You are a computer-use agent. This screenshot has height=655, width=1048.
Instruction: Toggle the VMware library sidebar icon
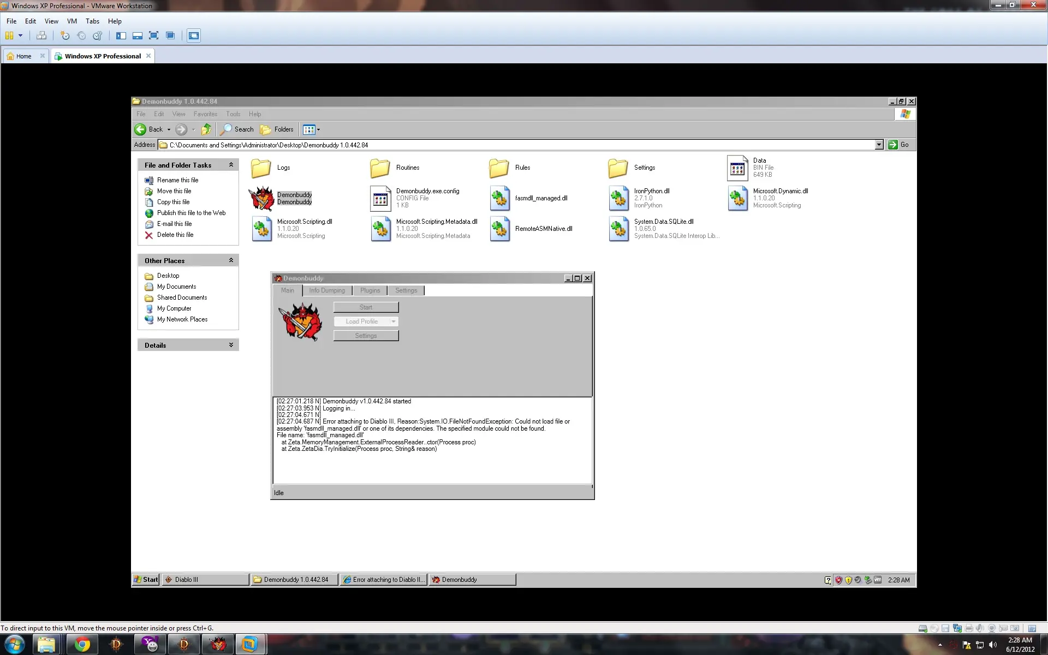[x=121, y=36]
